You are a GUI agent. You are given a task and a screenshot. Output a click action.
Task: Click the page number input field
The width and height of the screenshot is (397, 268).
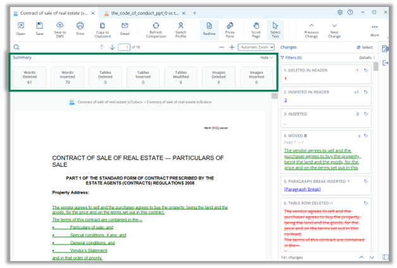(124, 47)
